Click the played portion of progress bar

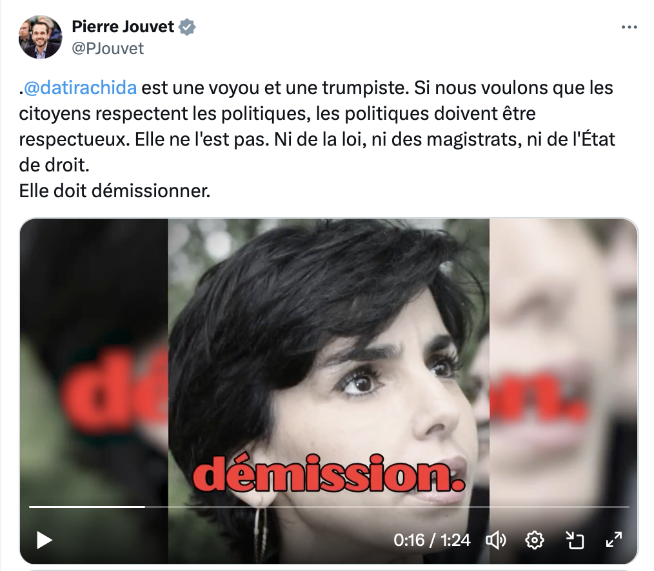[87, 507]
